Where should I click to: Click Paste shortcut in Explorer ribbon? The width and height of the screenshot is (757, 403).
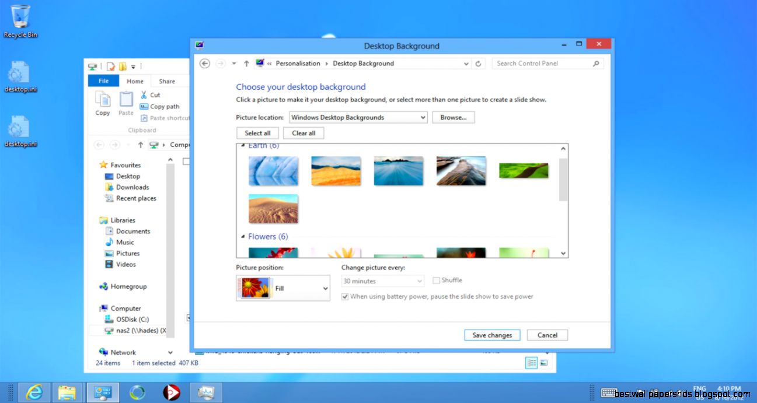click(165, 118)
